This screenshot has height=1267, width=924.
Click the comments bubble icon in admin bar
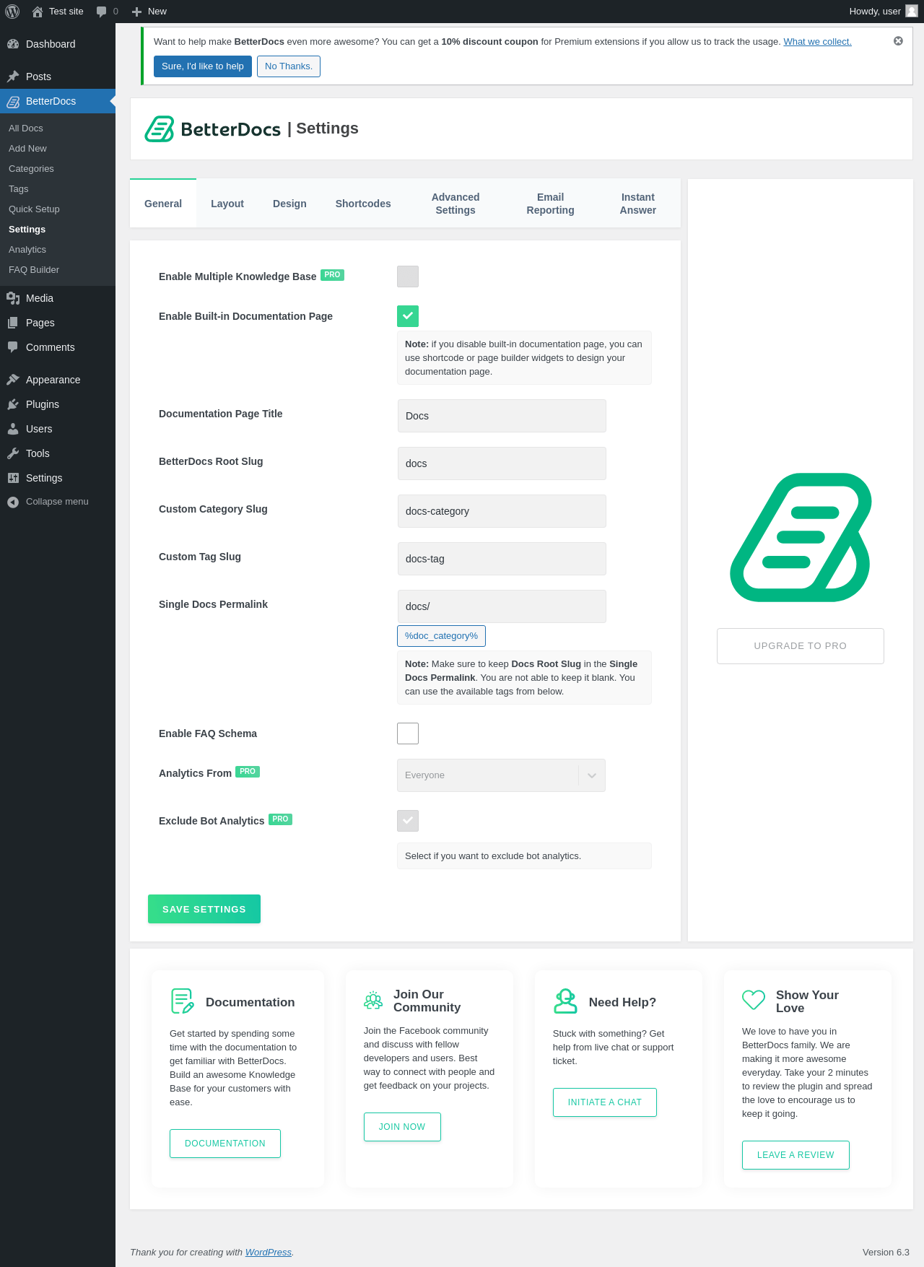(x=101, y=12)
